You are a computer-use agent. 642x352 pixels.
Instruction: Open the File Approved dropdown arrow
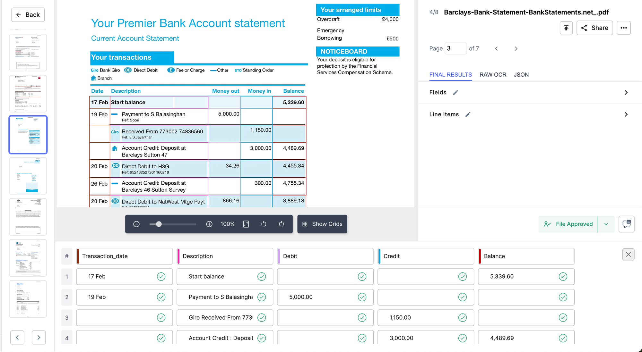click(606, 224)
